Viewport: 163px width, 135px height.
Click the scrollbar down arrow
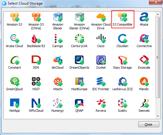tap(158, 116)
